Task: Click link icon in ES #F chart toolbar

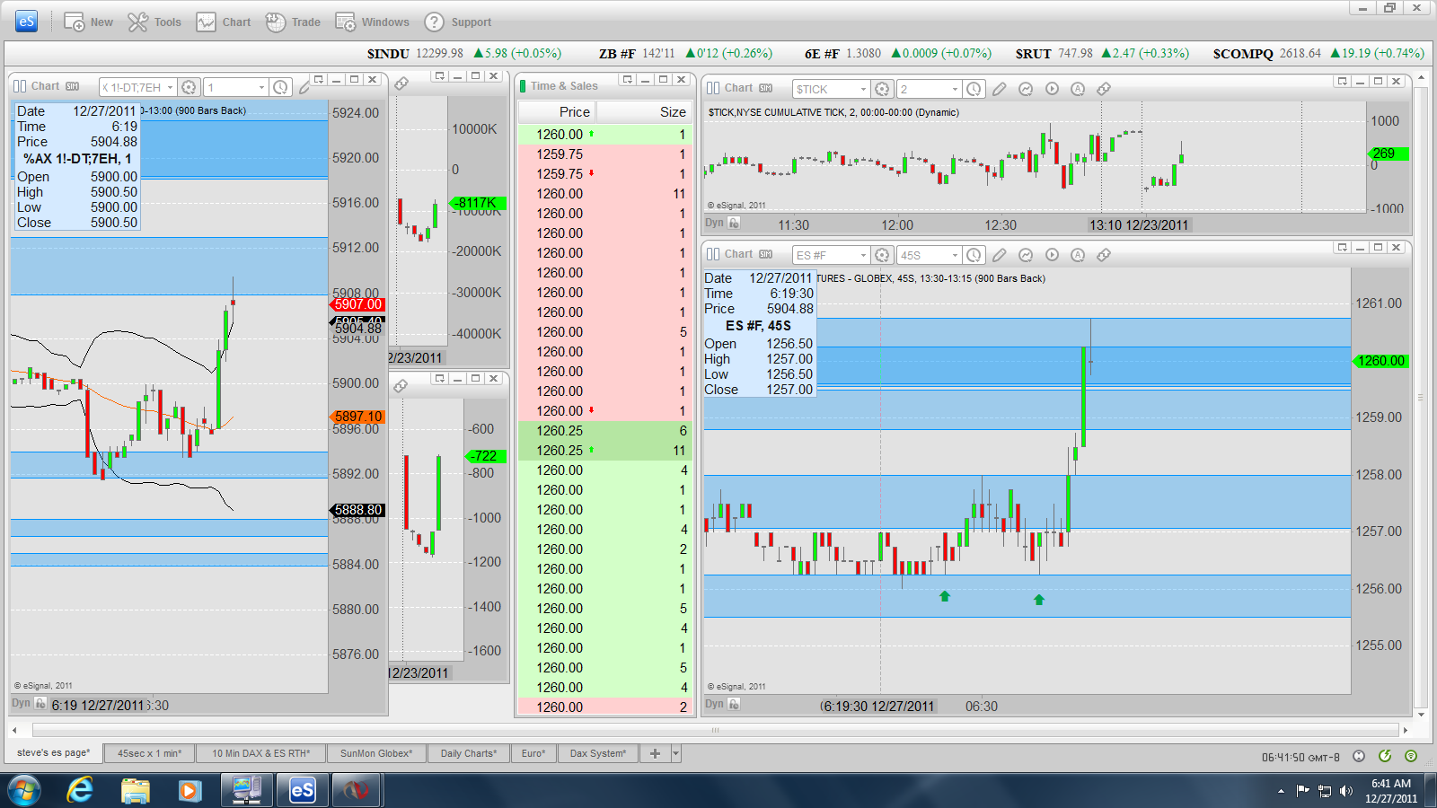Action: [1104, 255]
